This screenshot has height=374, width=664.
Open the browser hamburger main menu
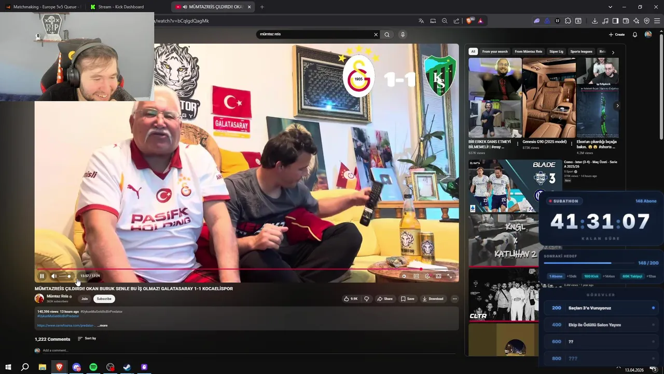click(x=657, y=21)
